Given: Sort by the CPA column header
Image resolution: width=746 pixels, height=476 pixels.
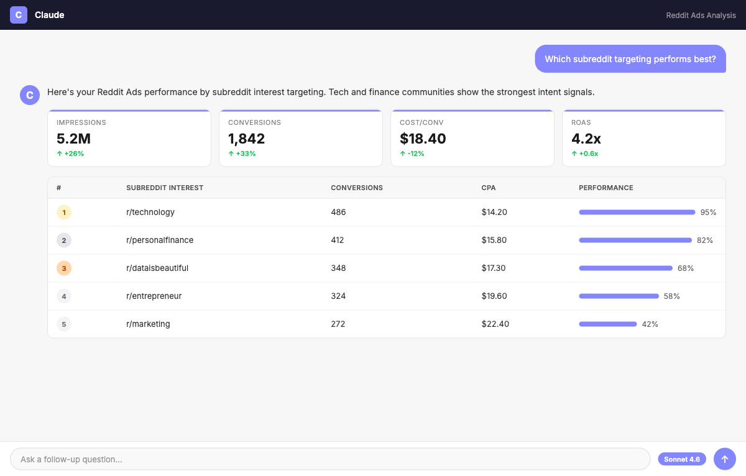Looking at the screenshot, I should pyautogui.click(x=489, y=188).
